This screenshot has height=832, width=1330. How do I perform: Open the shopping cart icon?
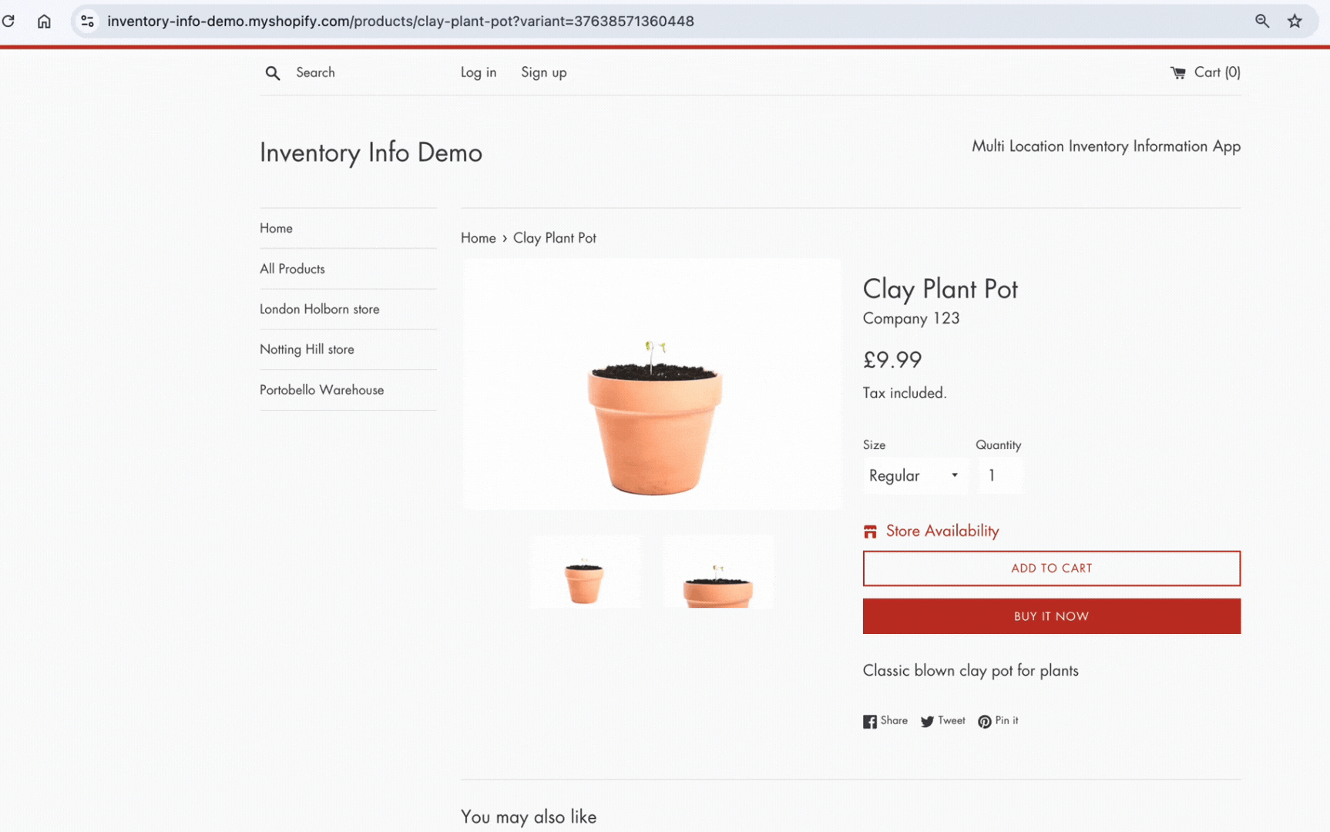point(1177,73)
